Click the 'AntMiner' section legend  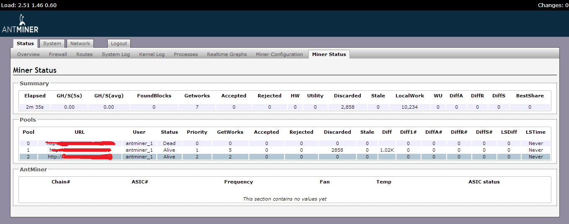point(34,169)
